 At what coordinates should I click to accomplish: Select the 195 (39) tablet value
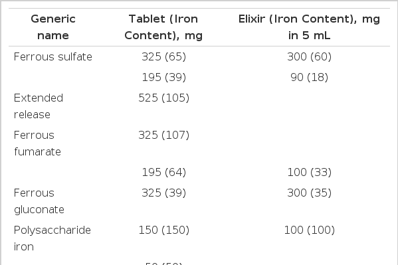click(x=163, y=77)
